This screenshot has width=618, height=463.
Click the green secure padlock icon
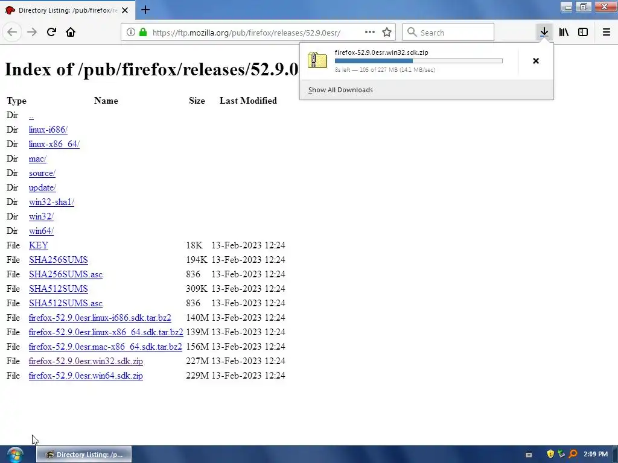144,33
